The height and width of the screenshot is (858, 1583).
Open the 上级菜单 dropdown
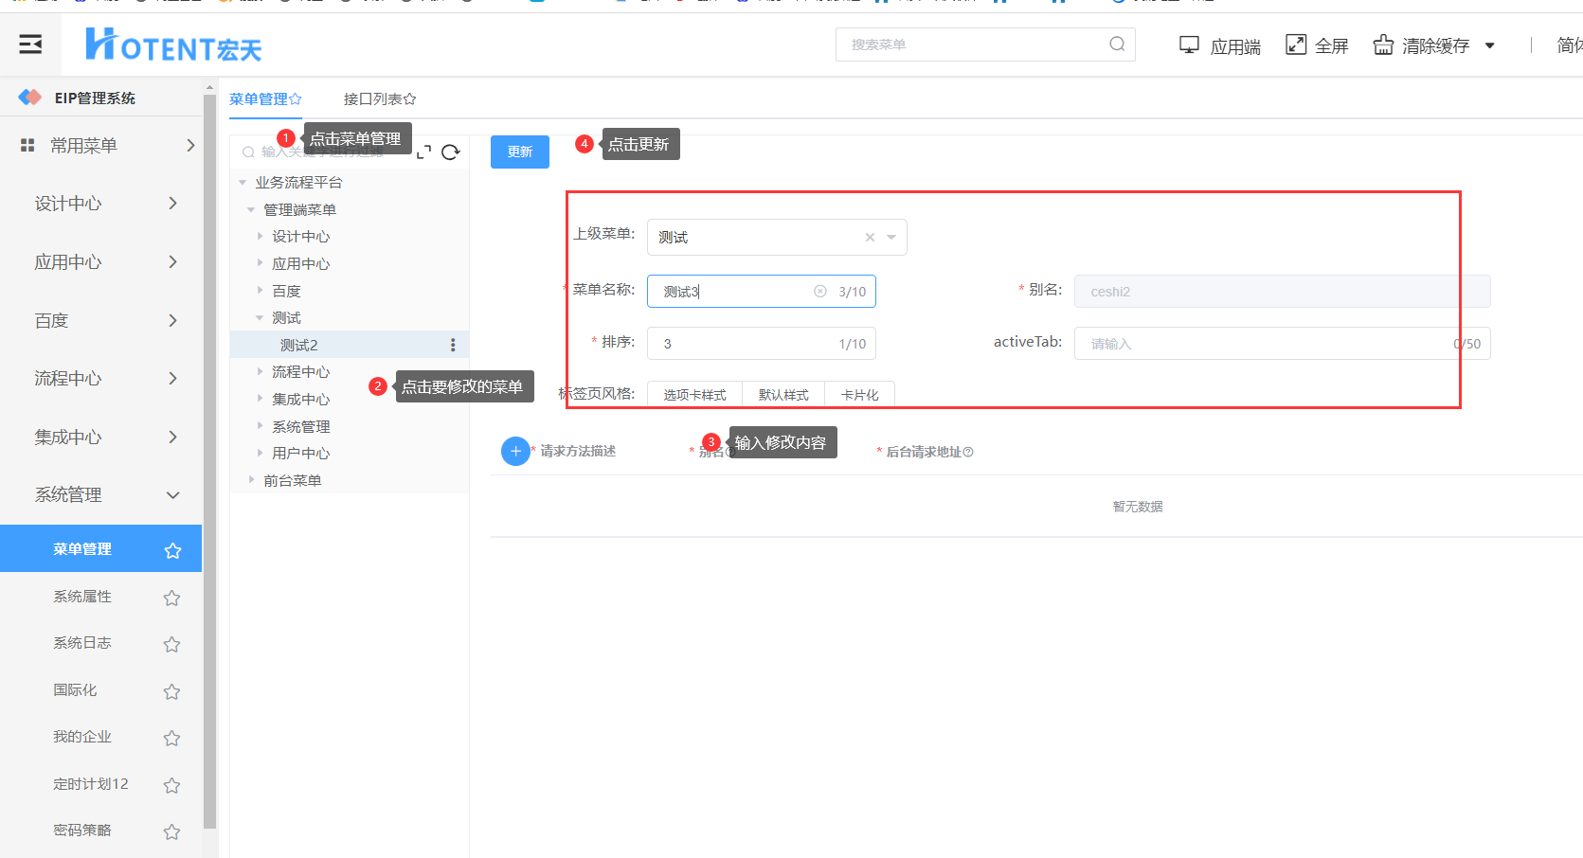pos(891,238)
